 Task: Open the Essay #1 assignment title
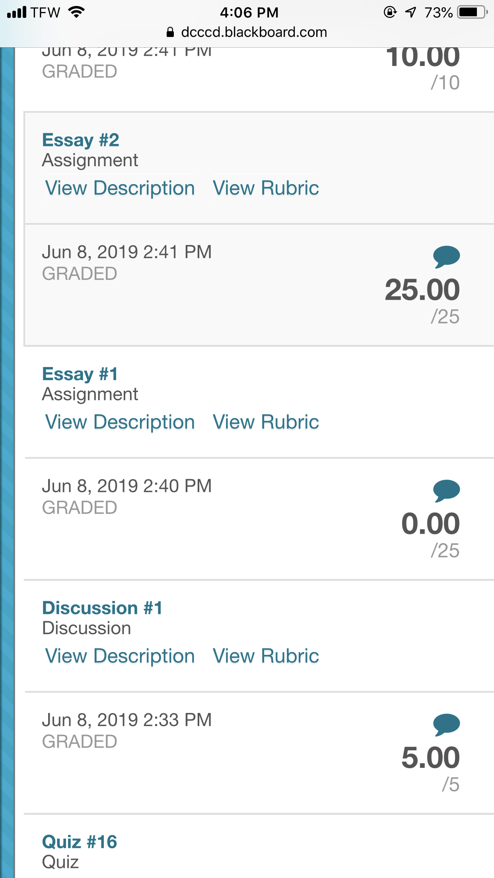[x=80, y=374]
